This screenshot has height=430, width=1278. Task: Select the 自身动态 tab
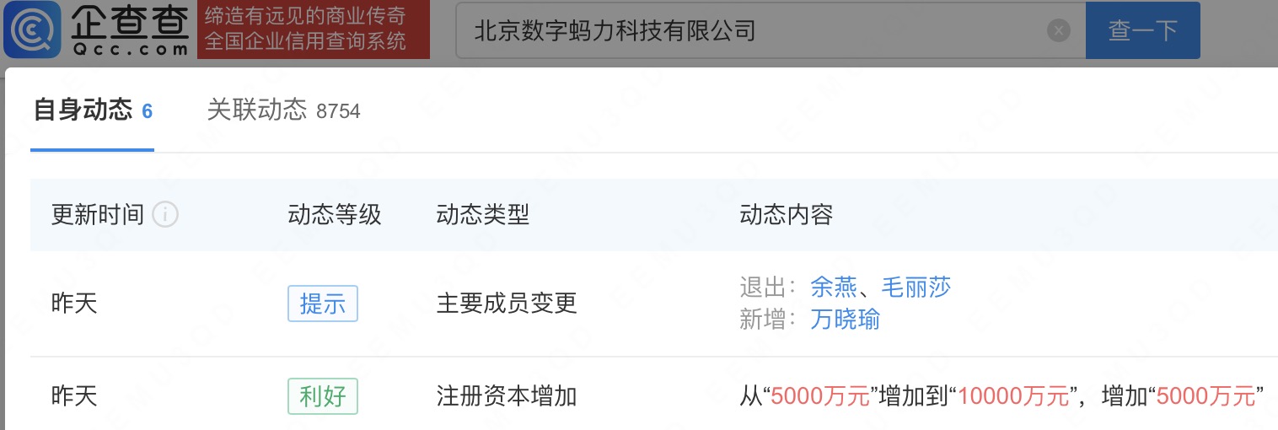pyautogui.click(x=93, y=110)
